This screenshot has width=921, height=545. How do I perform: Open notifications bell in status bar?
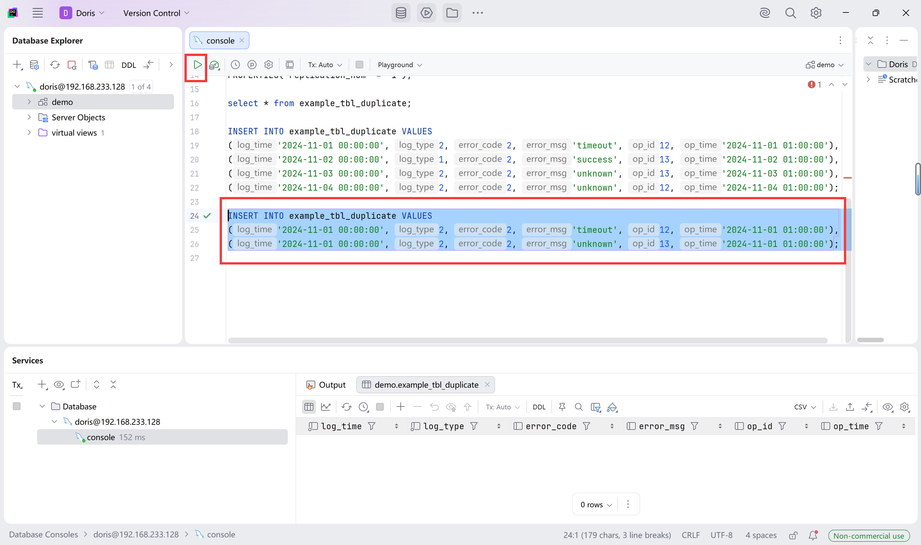pos(813,535)
